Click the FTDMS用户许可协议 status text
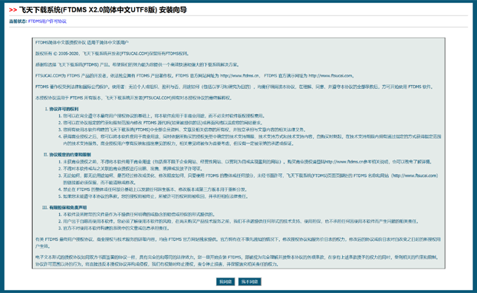477x293 pixels. (x=47, y=21)
